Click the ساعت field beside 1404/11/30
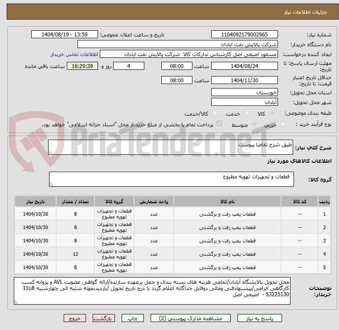This screenshot has width=339, height=330. coord(177,80)
